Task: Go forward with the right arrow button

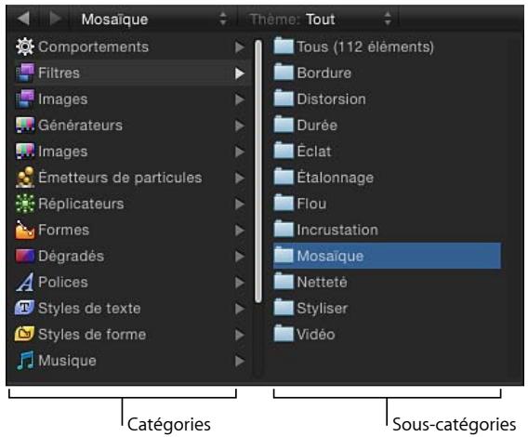Action: coord(55,19)
